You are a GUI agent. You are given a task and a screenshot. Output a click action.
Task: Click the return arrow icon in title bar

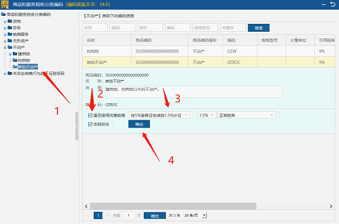pyautogui.click(x=333, y=4)
